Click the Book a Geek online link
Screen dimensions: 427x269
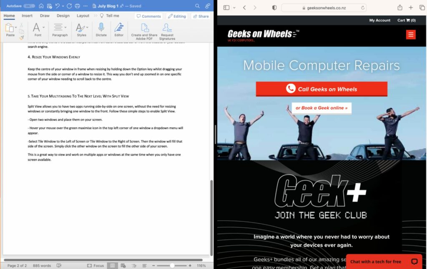(321, 108)
